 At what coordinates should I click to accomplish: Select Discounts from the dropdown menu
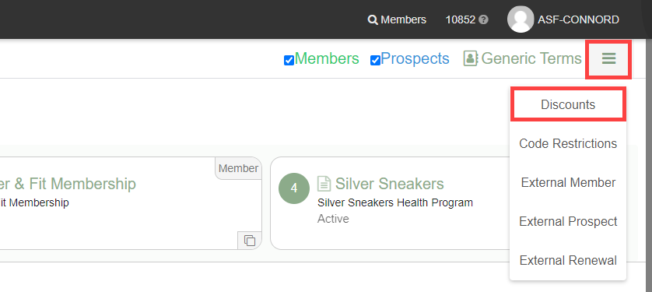(568, 104)
